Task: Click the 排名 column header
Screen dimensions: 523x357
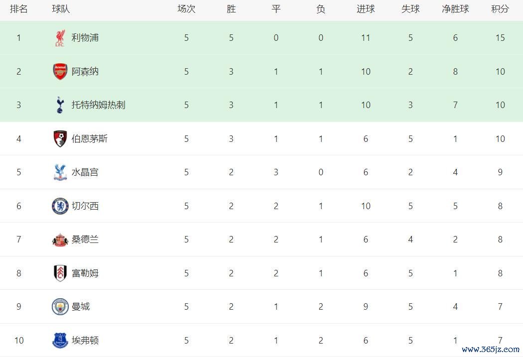Action: 19,9
